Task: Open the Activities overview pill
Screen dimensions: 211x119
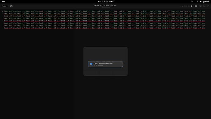Action: [4, 2]
